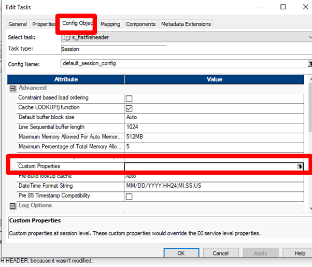Click the Config Name browse arrow icon

point(310,64)
